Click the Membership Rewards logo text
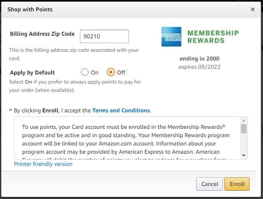This screenshot has width=263, height=199. click(213, 37)
